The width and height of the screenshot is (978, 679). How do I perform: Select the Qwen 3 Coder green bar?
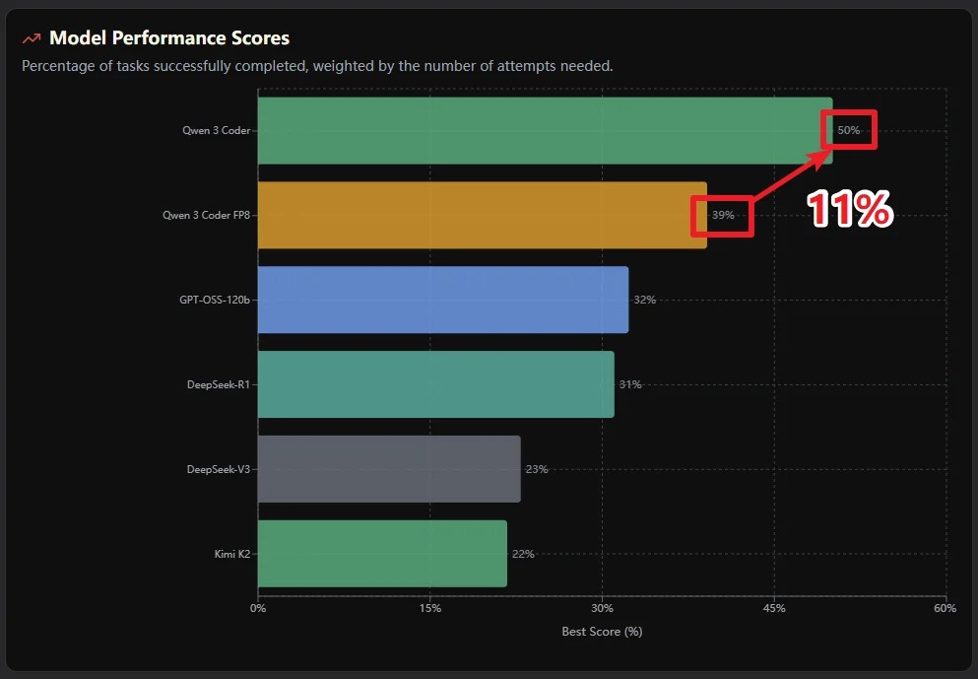[x=545, y=130]
